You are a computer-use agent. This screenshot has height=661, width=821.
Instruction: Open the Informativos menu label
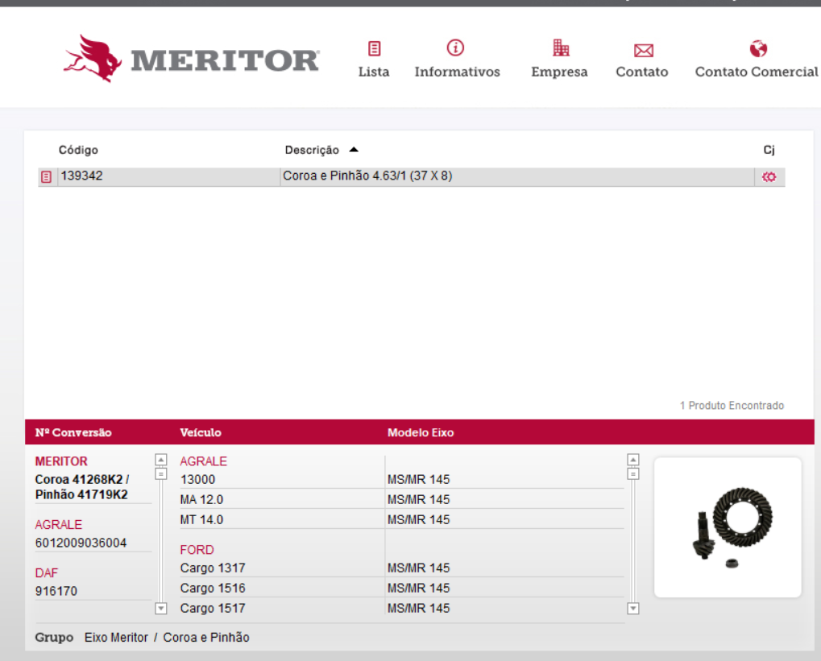457,72
